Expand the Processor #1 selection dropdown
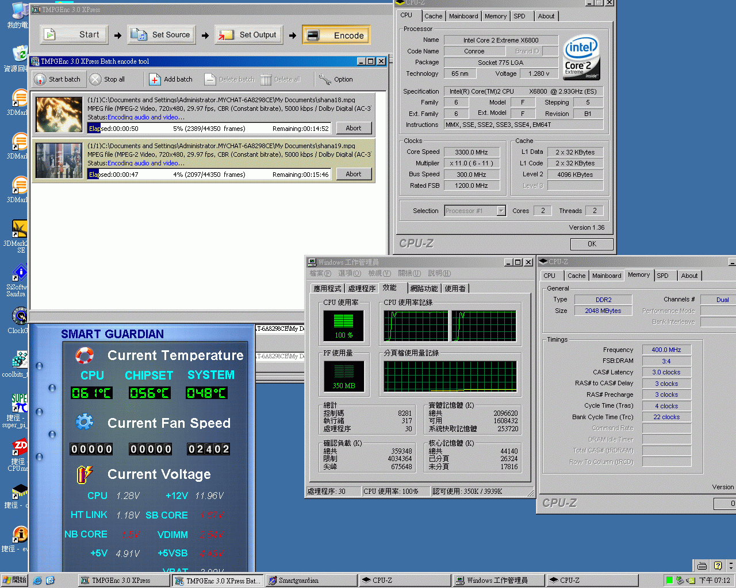The width and height of the screenshot is (736, 588). click(x=501, y=211)
